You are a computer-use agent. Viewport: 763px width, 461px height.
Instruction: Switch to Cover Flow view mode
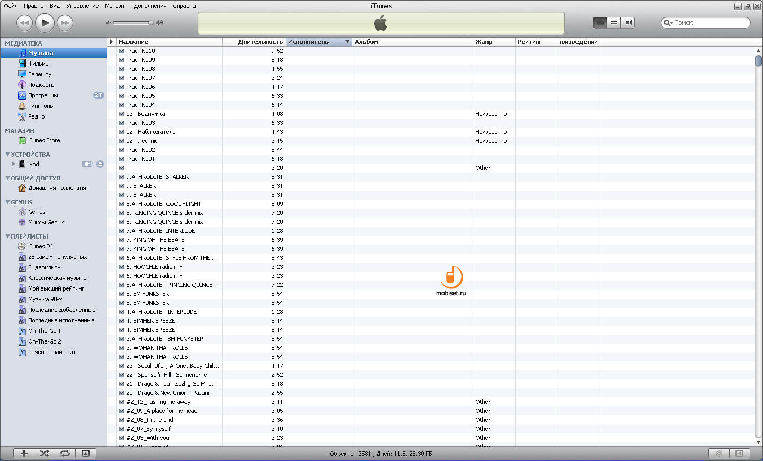coord(628,23)
